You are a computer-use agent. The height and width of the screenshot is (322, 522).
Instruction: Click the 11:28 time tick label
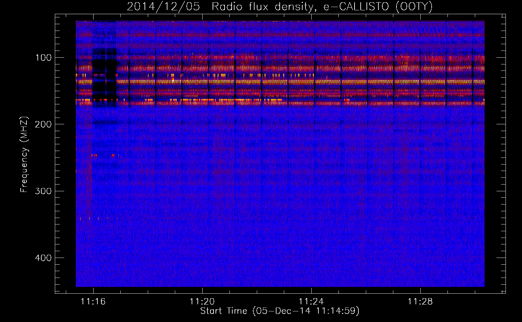420,302
